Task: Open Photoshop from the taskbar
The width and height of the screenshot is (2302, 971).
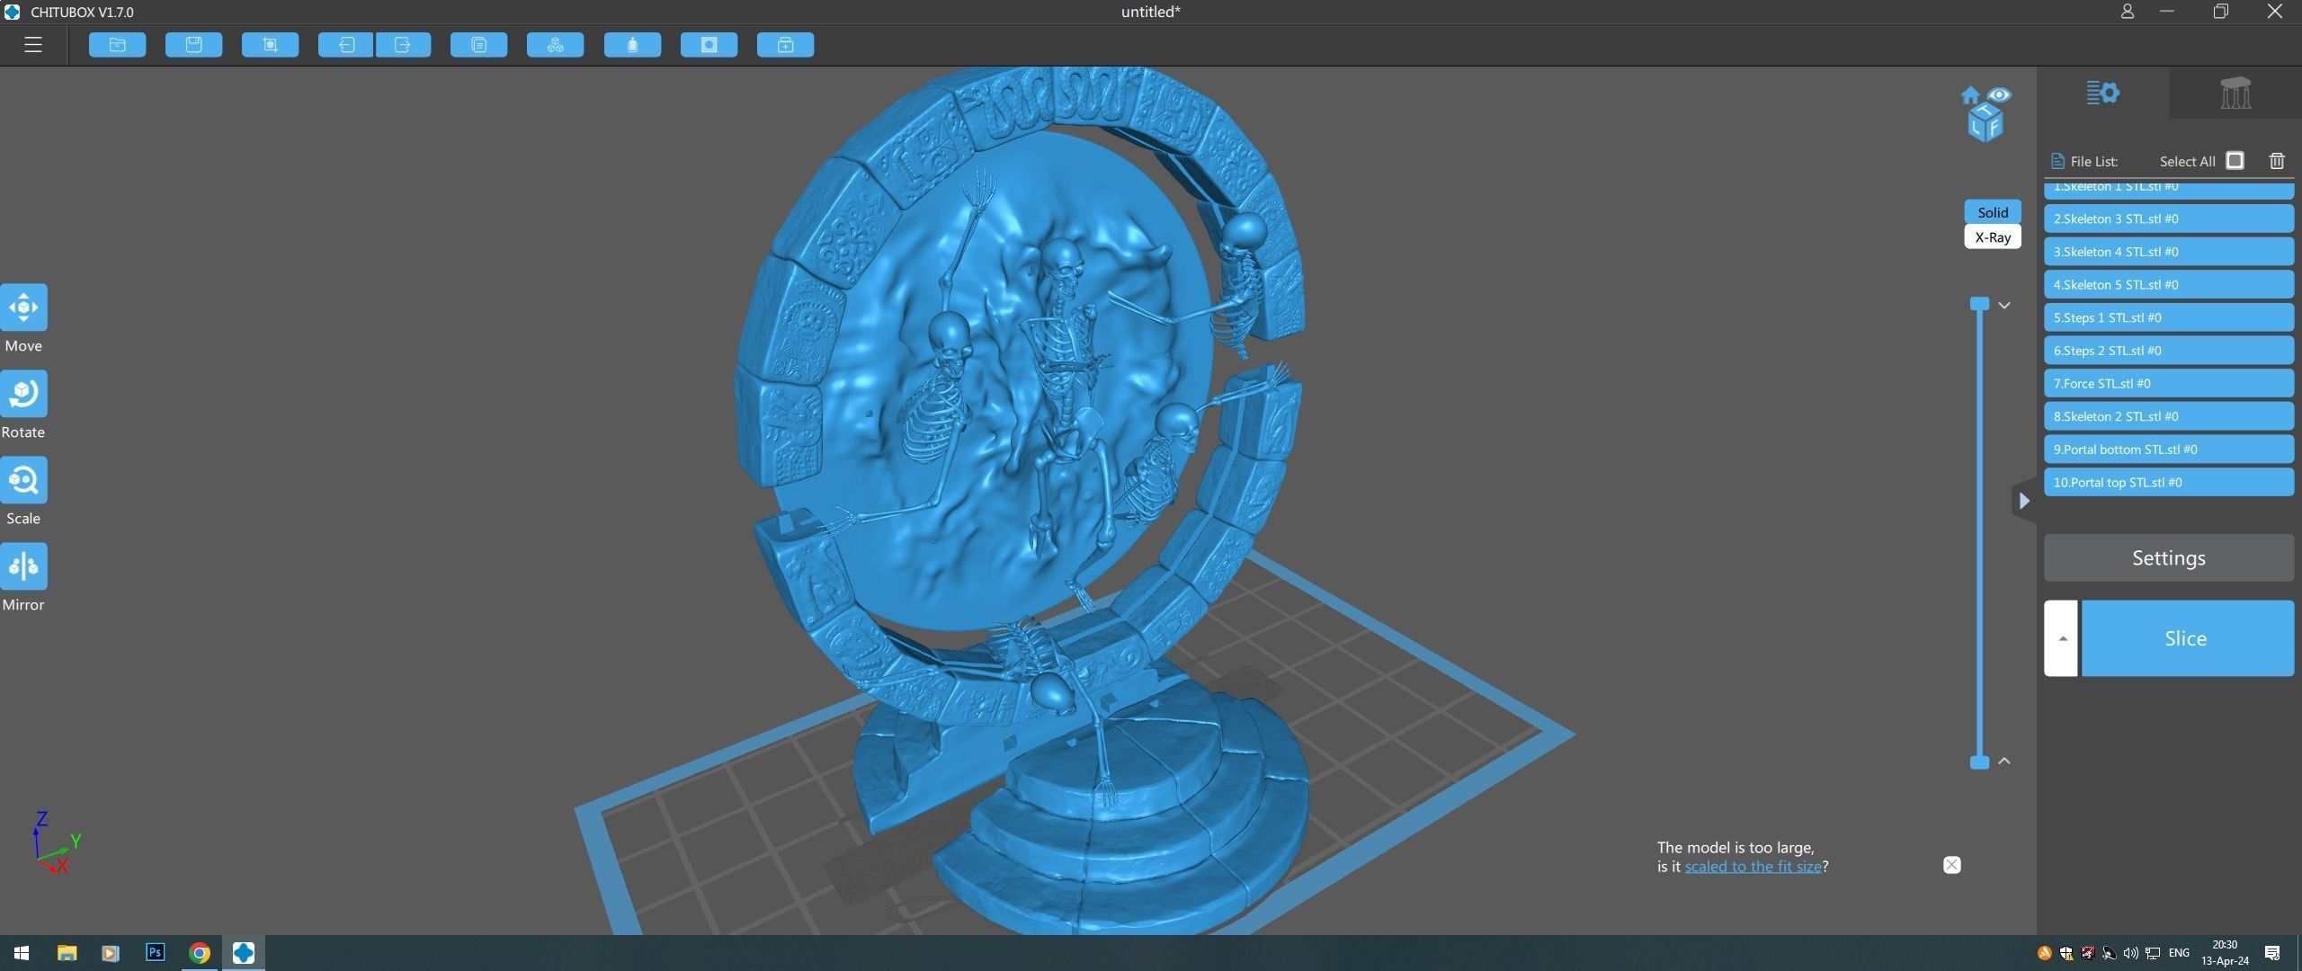Action: (x=155, y=953)
